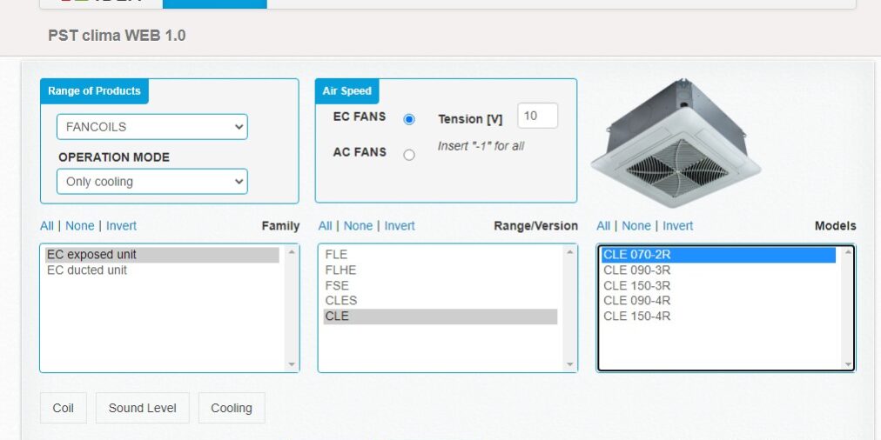The image size is (881, 440).
Task: Click Invert link above Models list
Action: pyautogui.click(x=677, y=226)
